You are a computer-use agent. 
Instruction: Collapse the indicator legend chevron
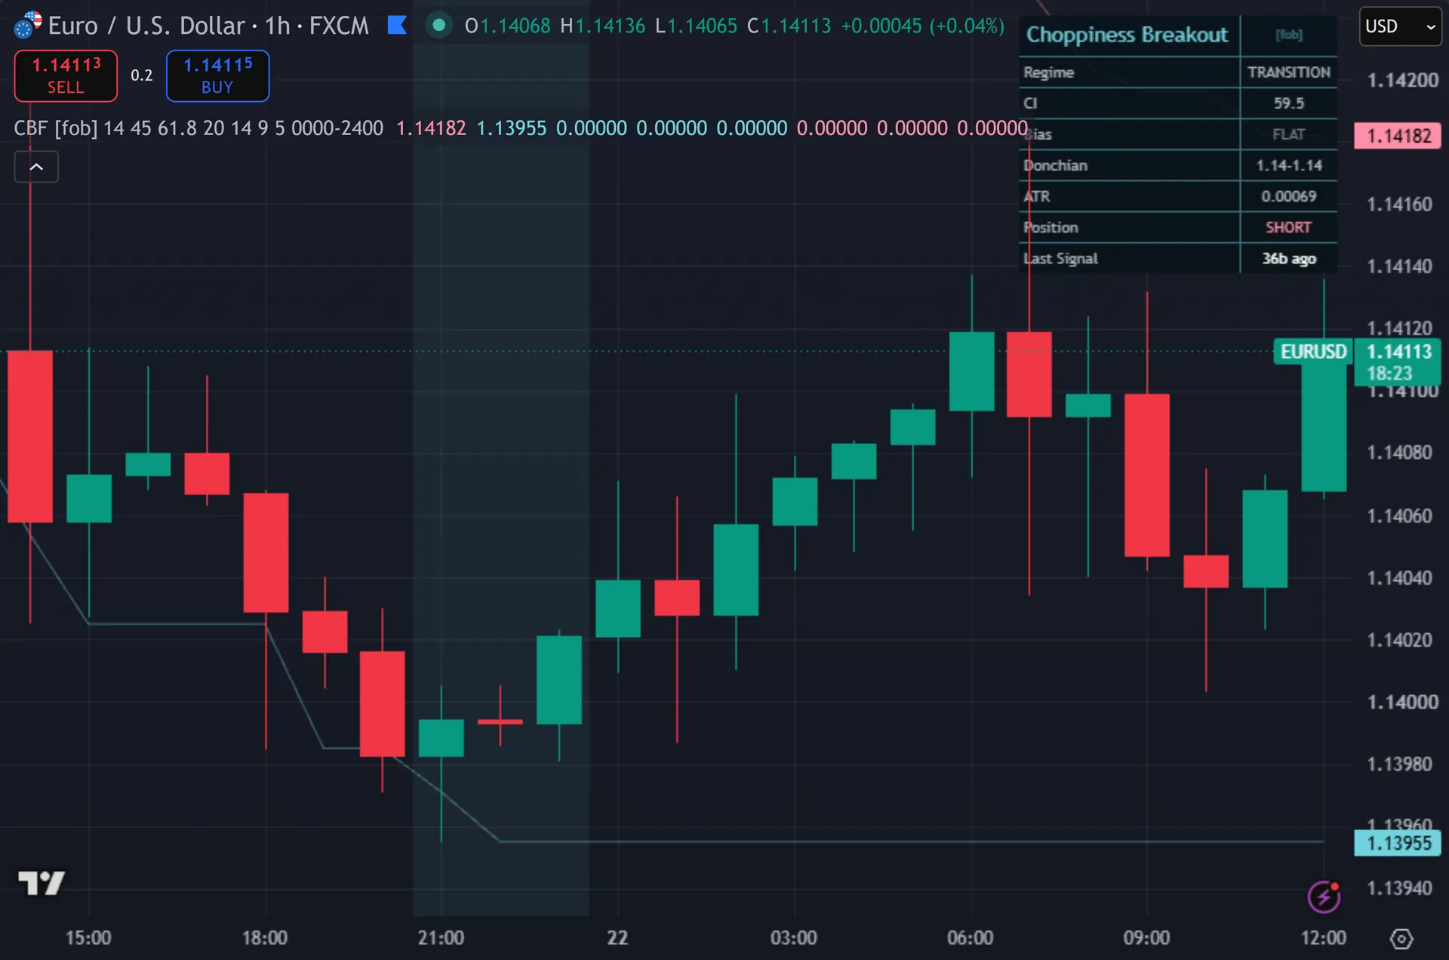click(x=36, y=167)
